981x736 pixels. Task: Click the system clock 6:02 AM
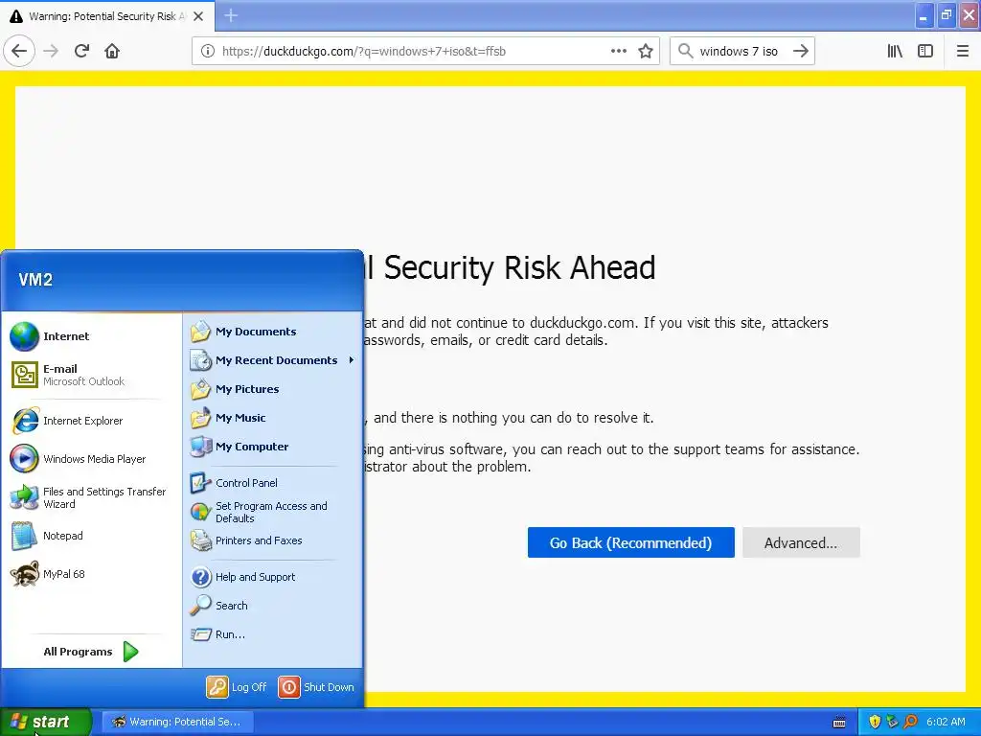point(946,723)
